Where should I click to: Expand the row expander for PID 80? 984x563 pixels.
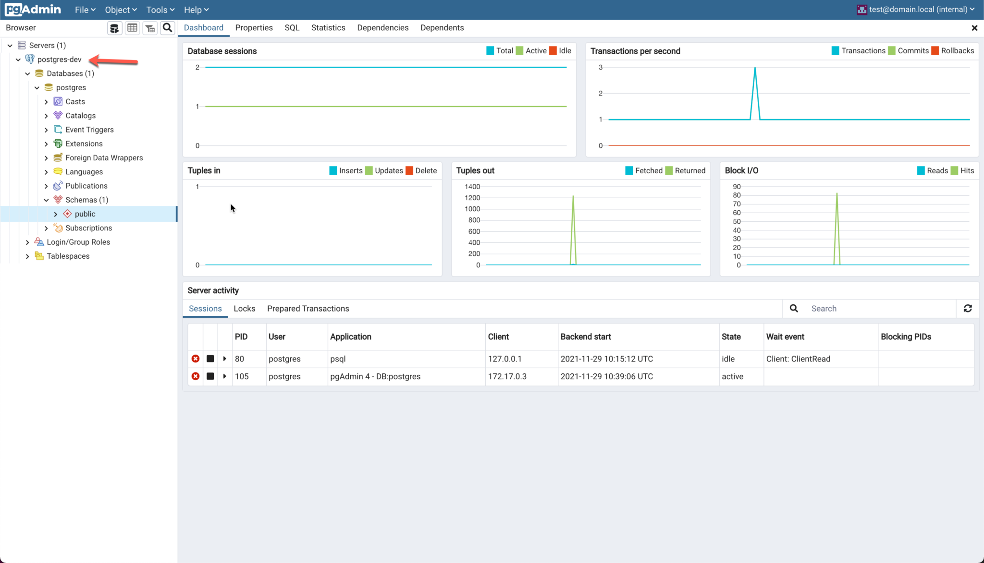point(224,359)
